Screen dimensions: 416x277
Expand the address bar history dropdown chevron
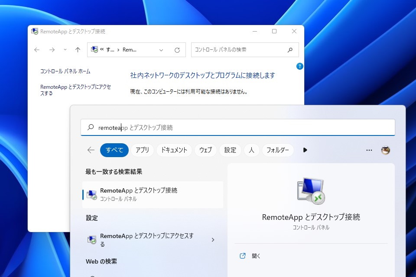pos(160,50)
